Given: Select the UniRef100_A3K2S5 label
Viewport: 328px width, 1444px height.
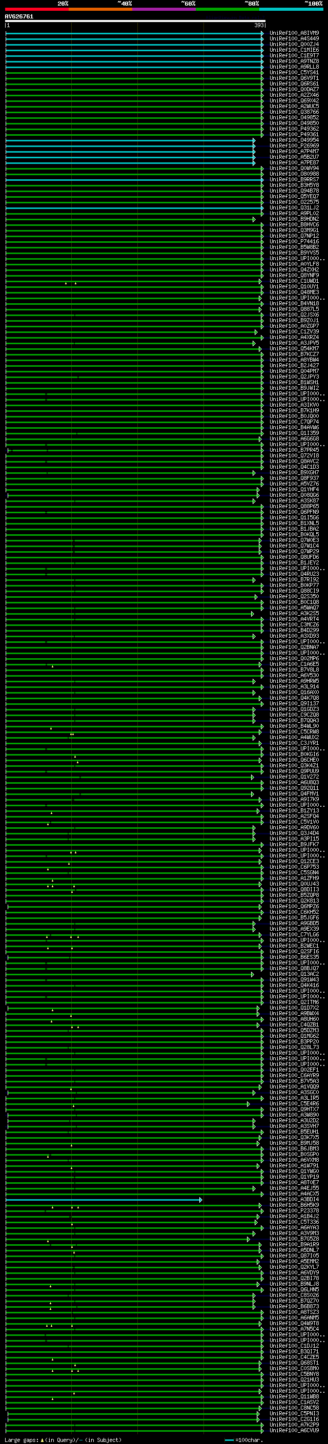Looking at the screenshot, I should 294,613.
